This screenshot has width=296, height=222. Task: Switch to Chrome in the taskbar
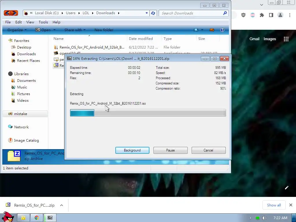pos(37,218)
